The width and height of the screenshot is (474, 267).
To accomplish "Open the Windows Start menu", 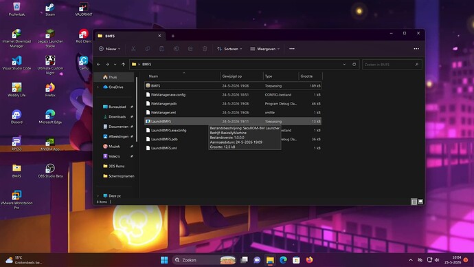I will (164, 260).
